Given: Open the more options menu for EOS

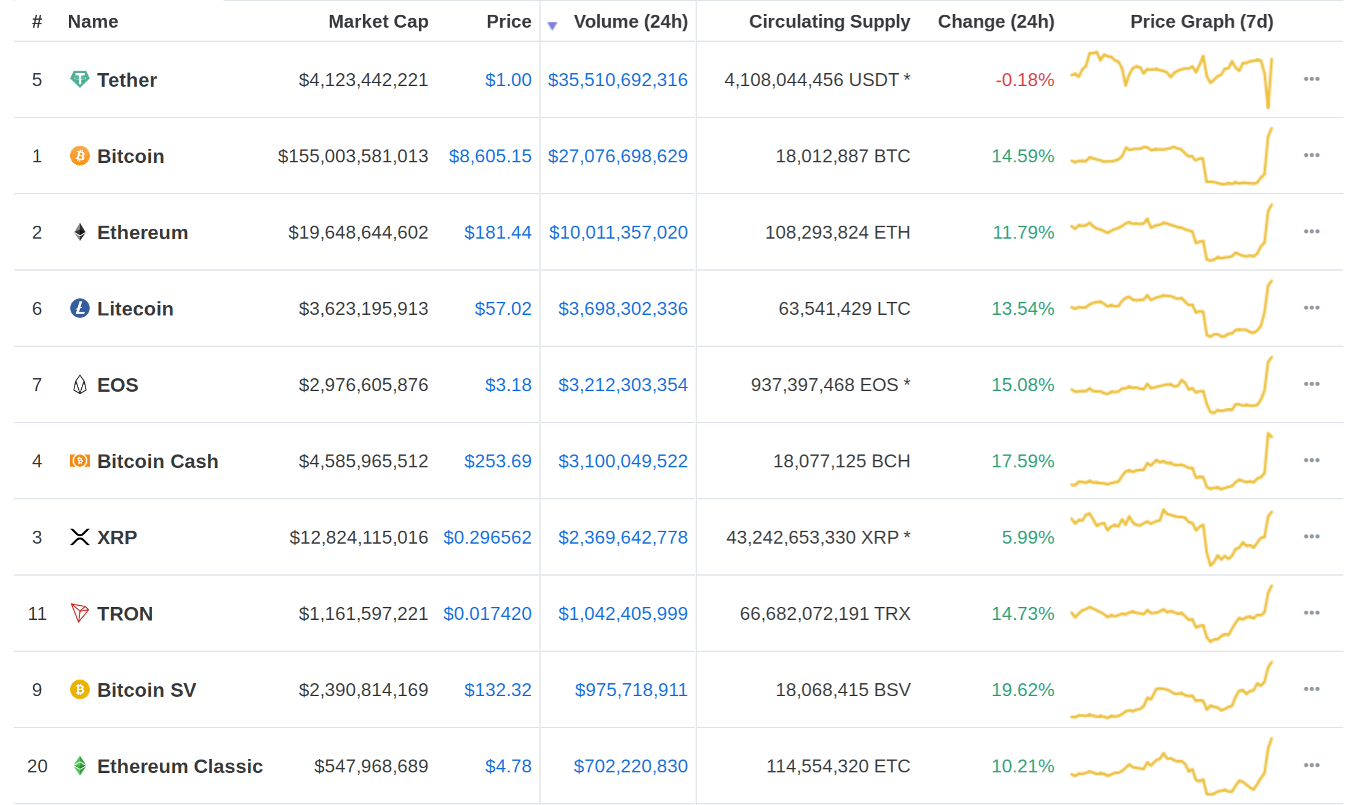Looking at the screenshot, I should click(1312, 384).
